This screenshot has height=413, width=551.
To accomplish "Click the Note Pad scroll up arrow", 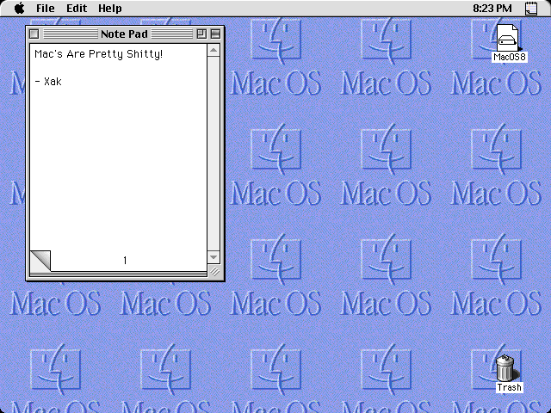I will coord(214,51).
